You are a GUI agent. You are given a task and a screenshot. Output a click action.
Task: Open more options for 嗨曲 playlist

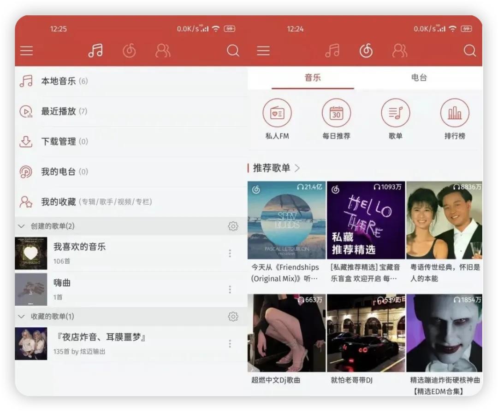230,289
